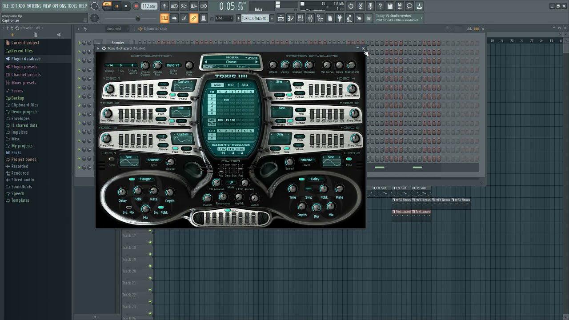The width and height of the screenshot is (569, 320).
Task: Toggle Pat/Song mode switch
Action: tap(107, 6)
